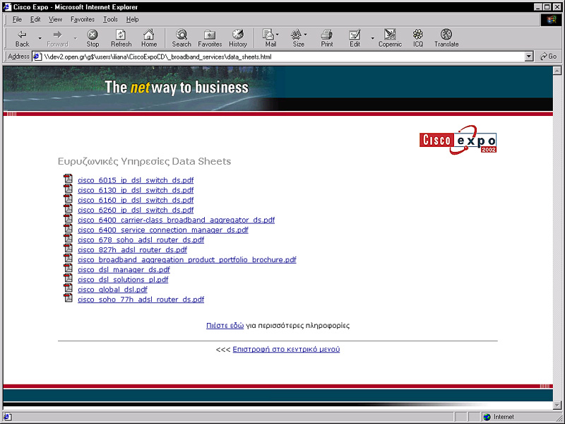The image size is (565, 424).
Task: Click the PDF icon beside cisco_6130_ip_dsl_switch_ds.pdf
Action: 68,189
